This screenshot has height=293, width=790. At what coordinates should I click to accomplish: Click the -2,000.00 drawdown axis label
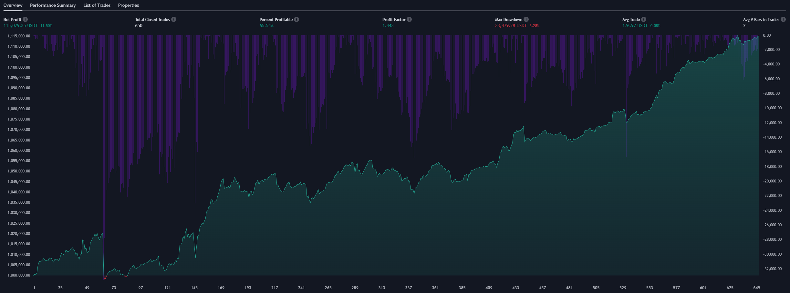coord(772,49)
